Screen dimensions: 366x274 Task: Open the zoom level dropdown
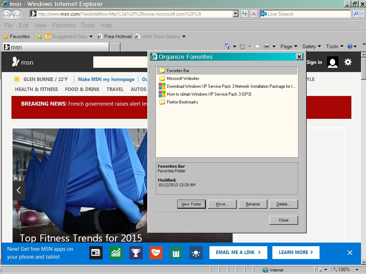pos(357,270)
